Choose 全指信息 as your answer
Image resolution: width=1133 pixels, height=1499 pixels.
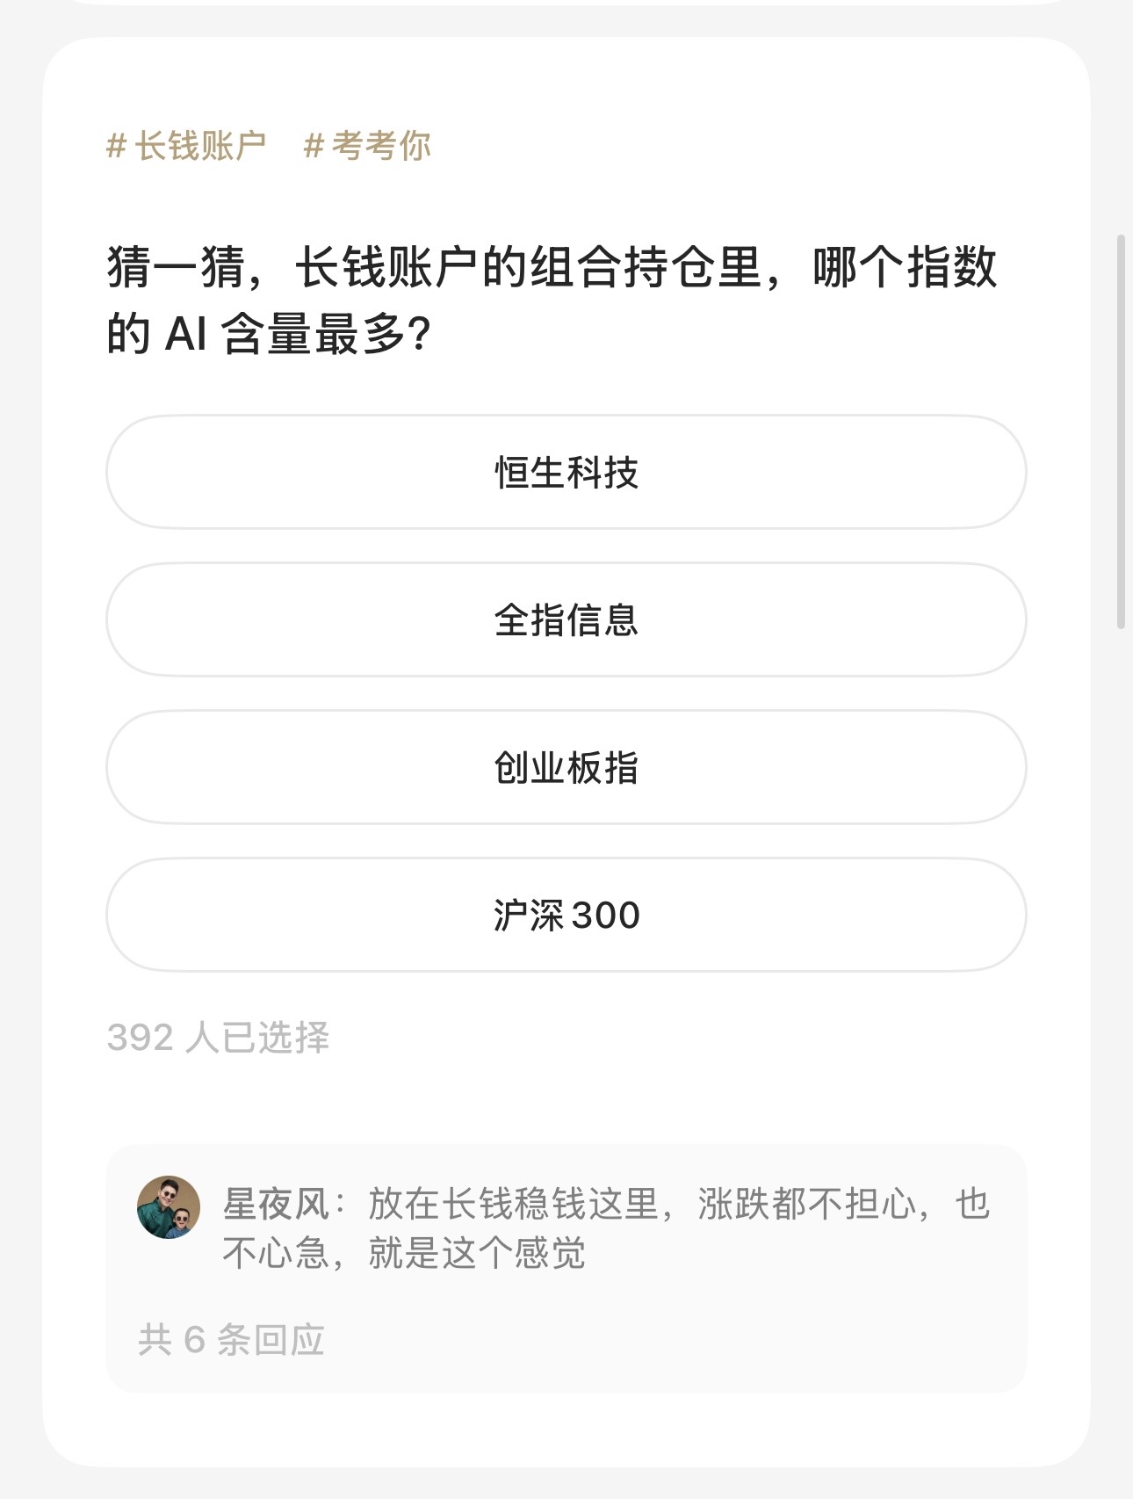566,619
